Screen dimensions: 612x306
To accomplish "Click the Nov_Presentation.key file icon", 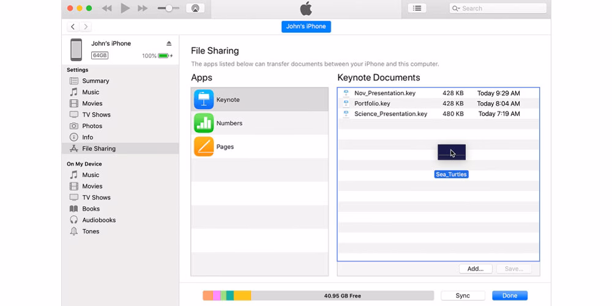I will click(346, 93).
